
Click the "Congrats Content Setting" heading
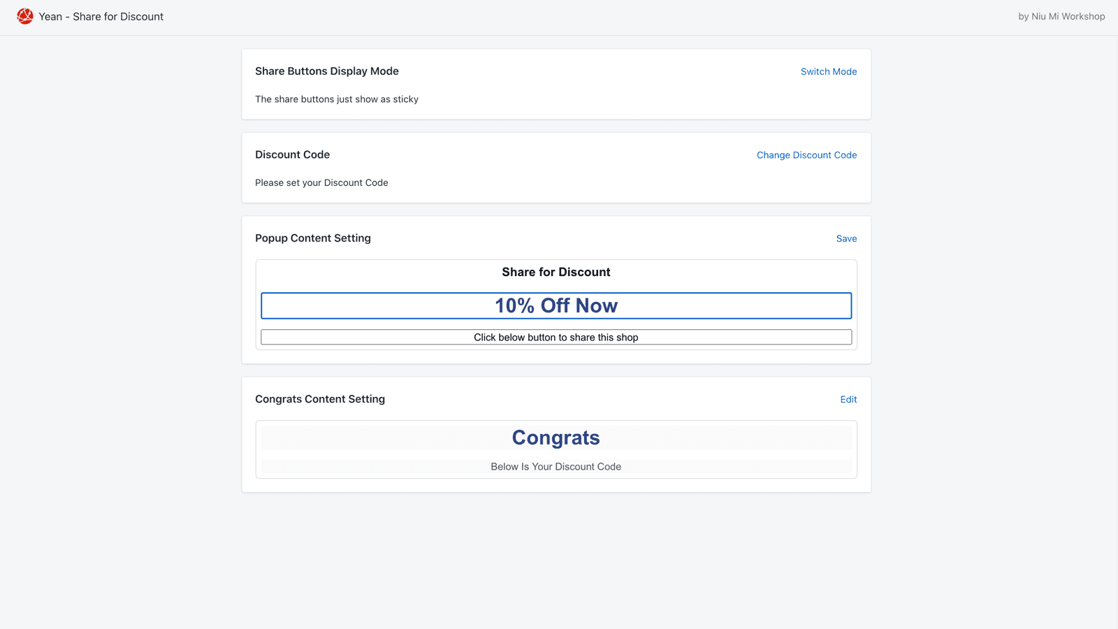[x=320, y=399]
